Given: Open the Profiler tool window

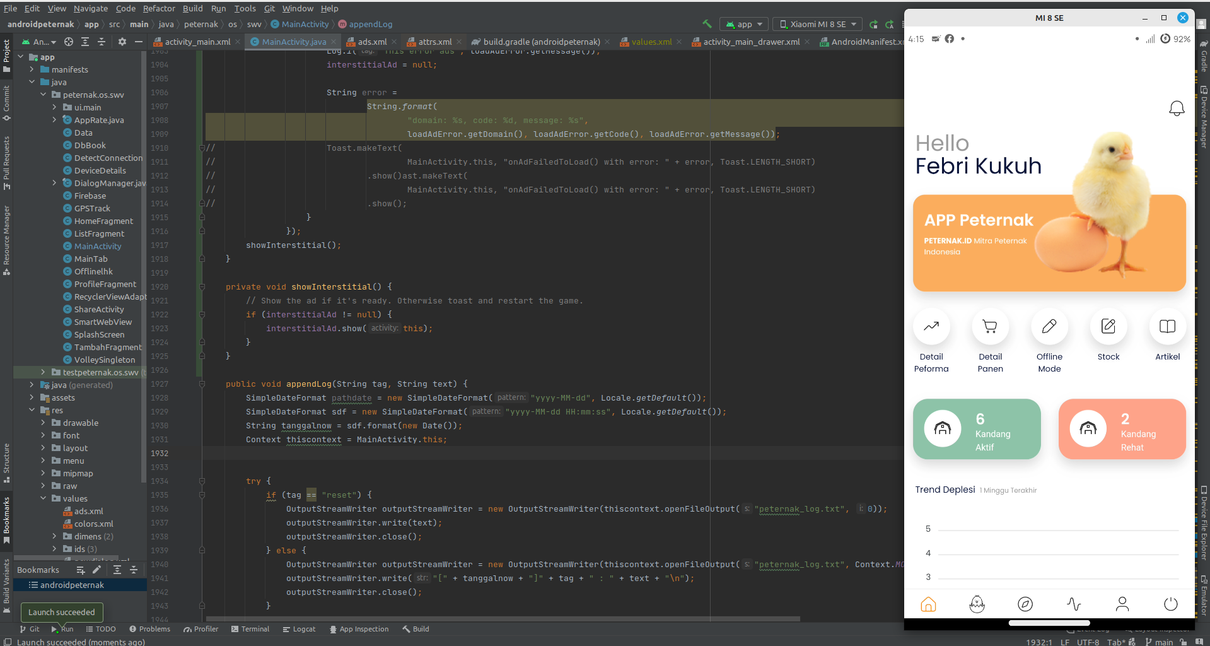Looking at the screenshot, I should 201,629.
